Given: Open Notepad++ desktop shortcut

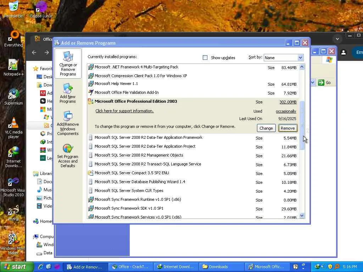Looking at the screenshot, I should (x=13, y=68).
